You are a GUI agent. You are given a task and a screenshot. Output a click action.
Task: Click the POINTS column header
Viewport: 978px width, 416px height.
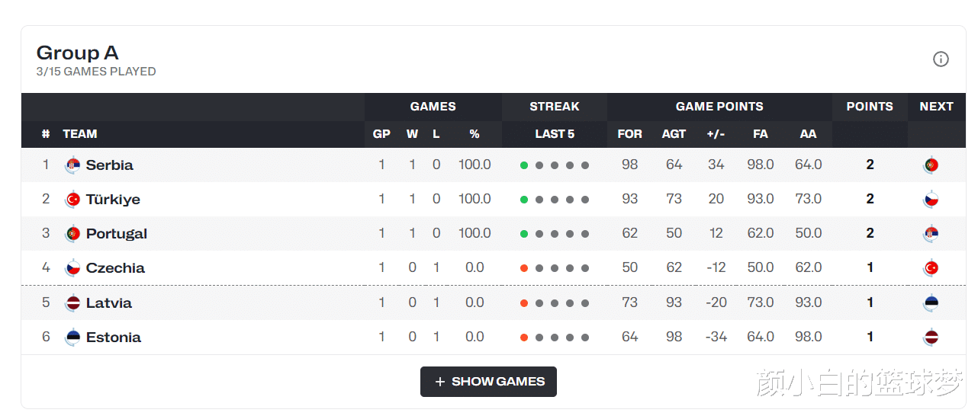coord(869,107)
